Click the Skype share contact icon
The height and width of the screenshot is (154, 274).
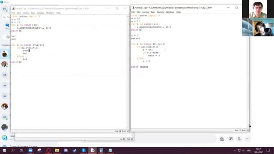point(230,139)
